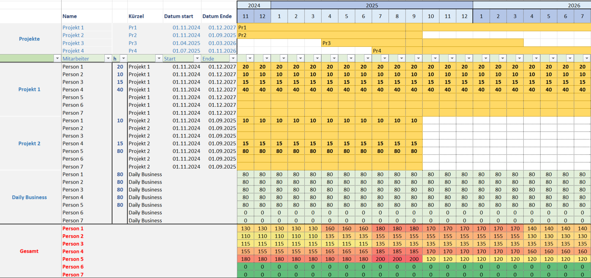
Task: Click the 2025 year header
Action: point(372,5)
